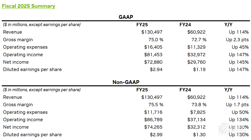Screen dimensions: 251x140
Task: Select the GAAP FY24 revenue value $60,922
Action: coord(196,32)
